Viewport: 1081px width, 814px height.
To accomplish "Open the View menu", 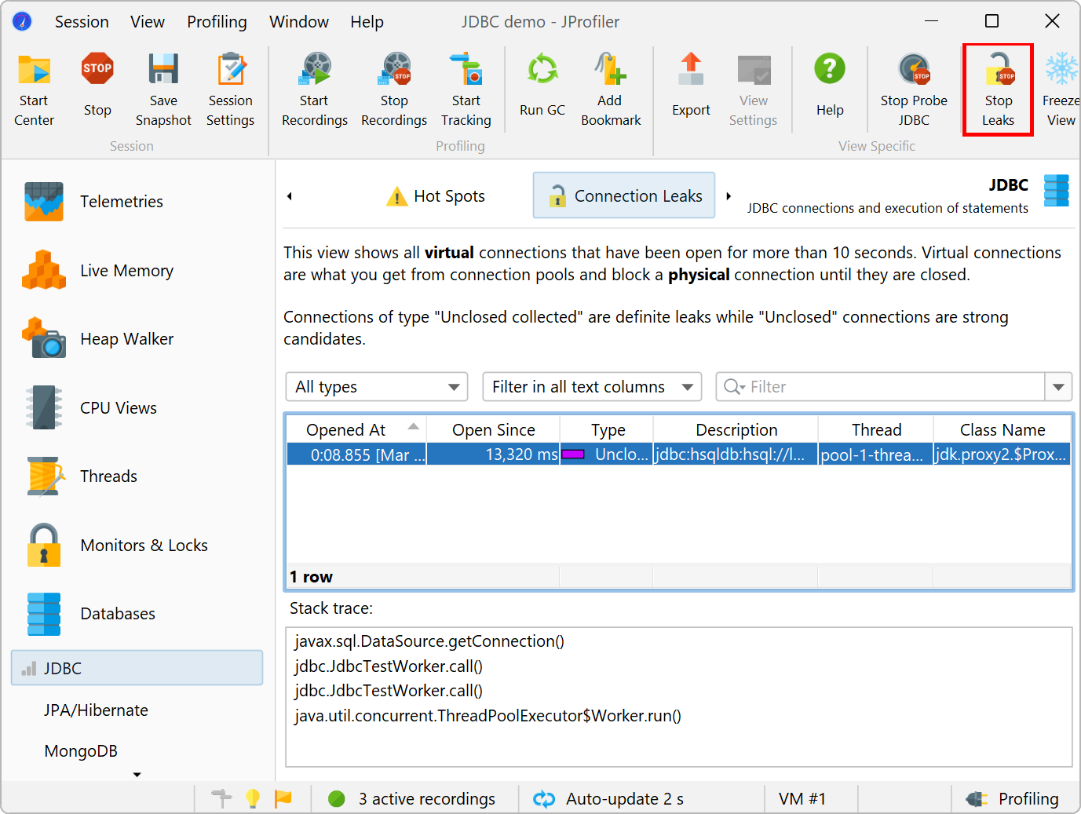I will (x=148, y=22).
